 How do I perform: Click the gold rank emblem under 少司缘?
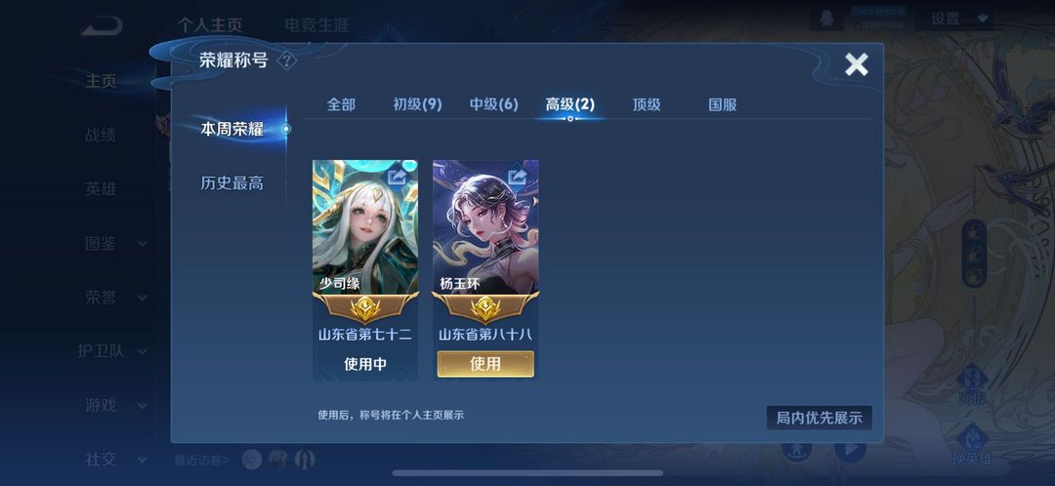(x=365, y=309)
